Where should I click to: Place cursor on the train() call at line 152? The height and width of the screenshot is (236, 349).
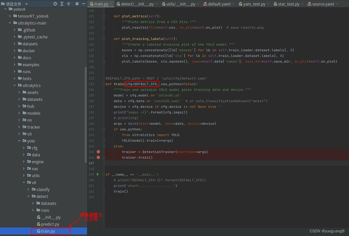(x=121, y=191)
